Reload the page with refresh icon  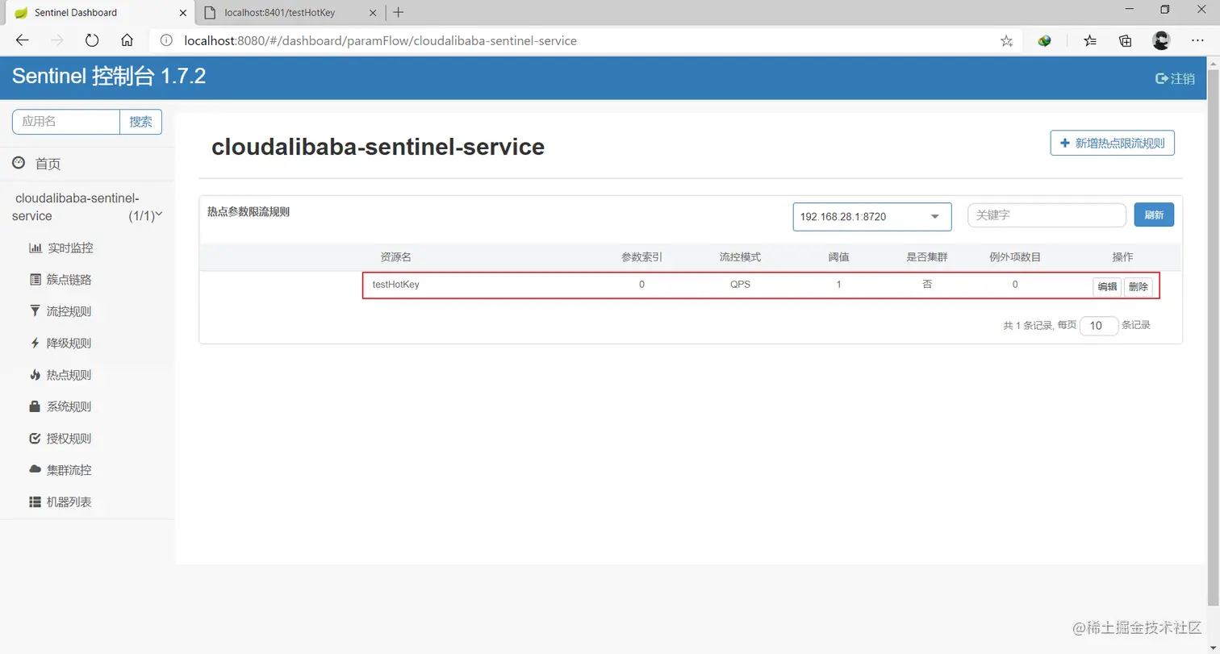(x=92, y=40)
